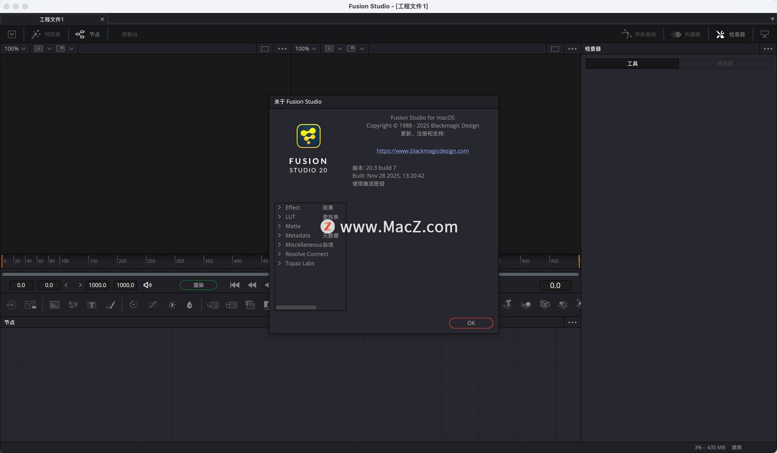The width and height of the screenshot is (777, 453).
Task: Open the left viewer zoom dropdown
Action: click(x=15, y=49)
